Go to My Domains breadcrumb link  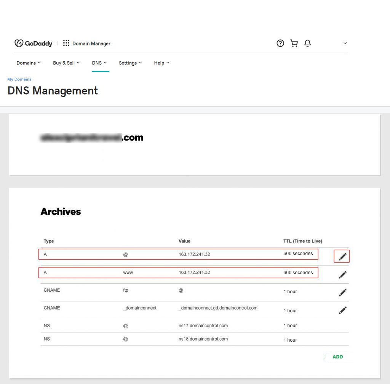click(19, 79)
